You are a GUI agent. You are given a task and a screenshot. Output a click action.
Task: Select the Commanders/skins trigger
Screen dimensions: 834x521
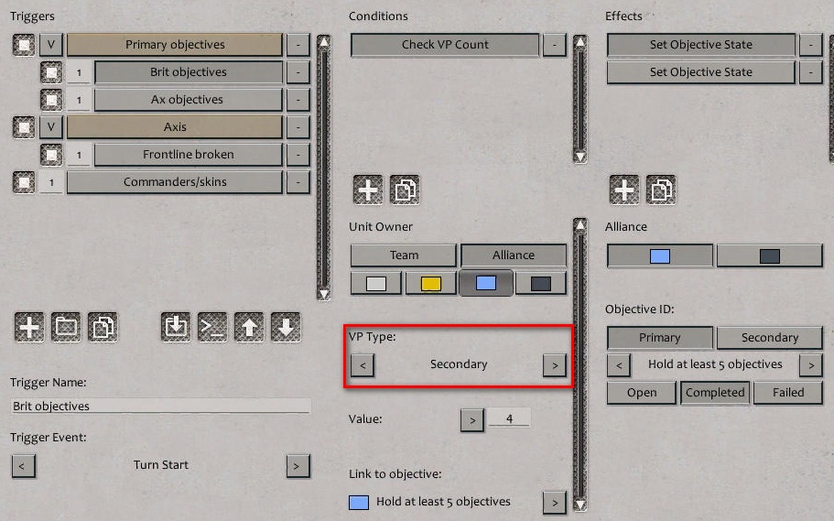[x=175, y=182]
